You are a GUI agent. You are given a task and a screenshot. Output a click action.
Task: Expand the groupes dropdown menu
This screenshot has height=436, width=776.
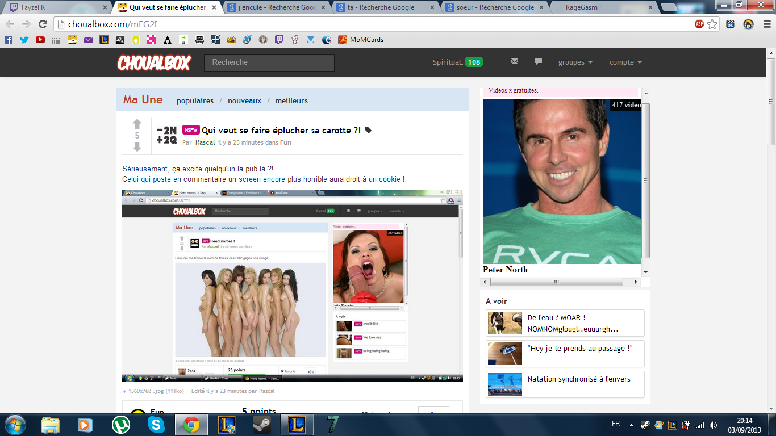coord(575,62)
